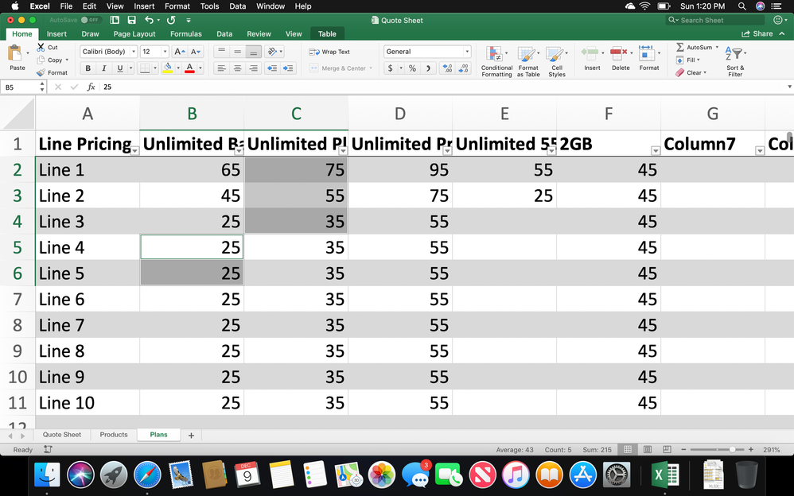Click the percent style button
Screen dimensions: 794x496
point(412,68)
